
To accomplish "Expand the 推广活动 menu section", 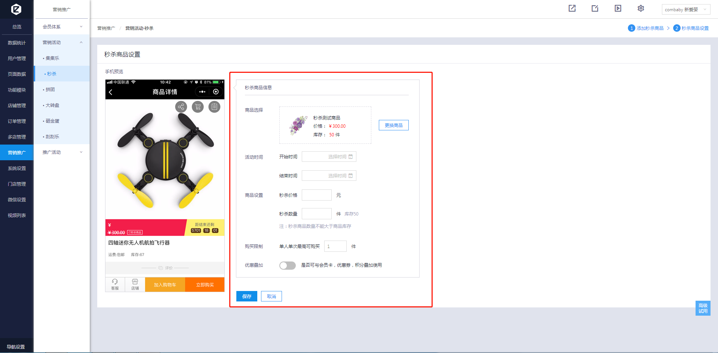I will coord(62,152).
